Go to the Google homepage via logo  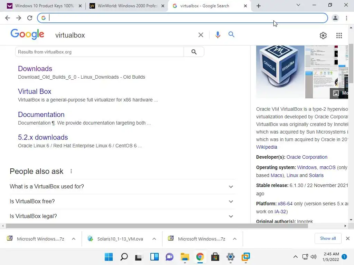click(x=27, y=34)
